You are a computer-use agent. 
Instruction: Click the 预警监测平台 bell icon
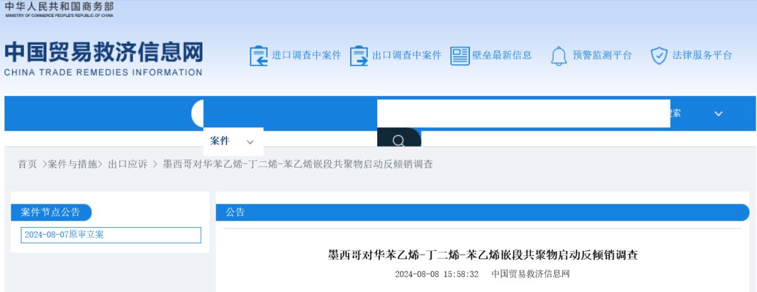[x=559, y=55]
